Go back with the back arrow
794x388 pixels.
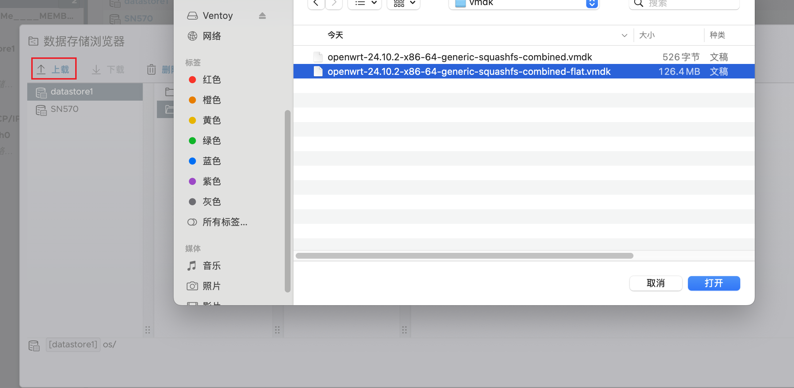[x=316, y=3]
